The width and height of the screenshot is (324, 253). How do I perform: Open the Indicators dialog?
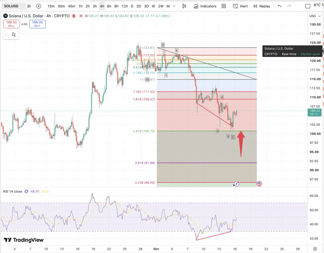click(x=205, y=6)
